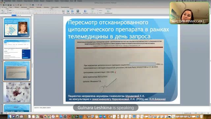
Task: Click the Help icon in standard toolbar
Action: point(41,5)
